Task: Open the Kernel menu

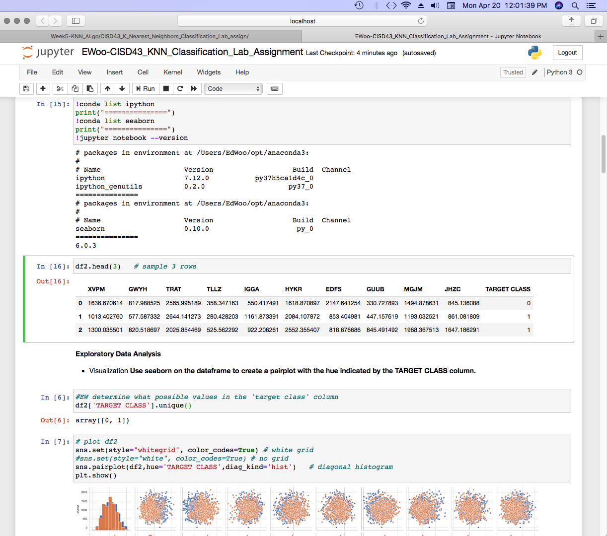Action: click(x=172, y=72)
